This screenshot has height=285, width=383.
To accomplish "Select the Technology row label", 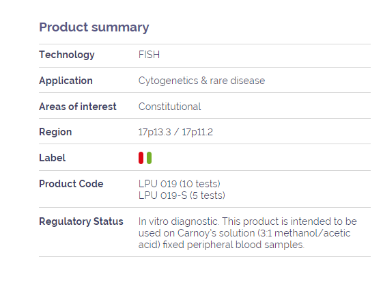I will pos(67,55).
